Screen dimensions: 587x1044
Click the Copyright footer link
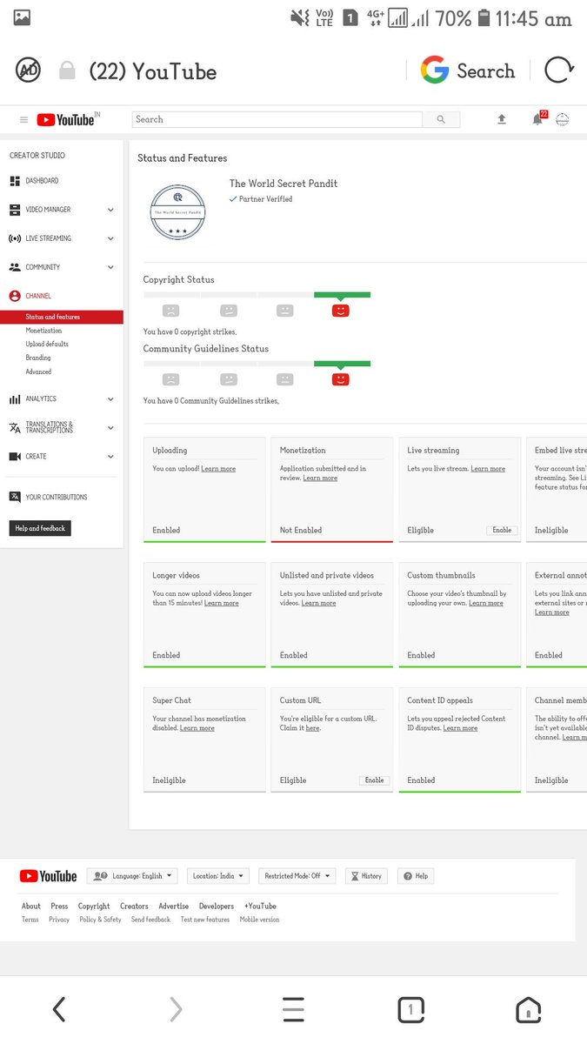coord(94,906)
